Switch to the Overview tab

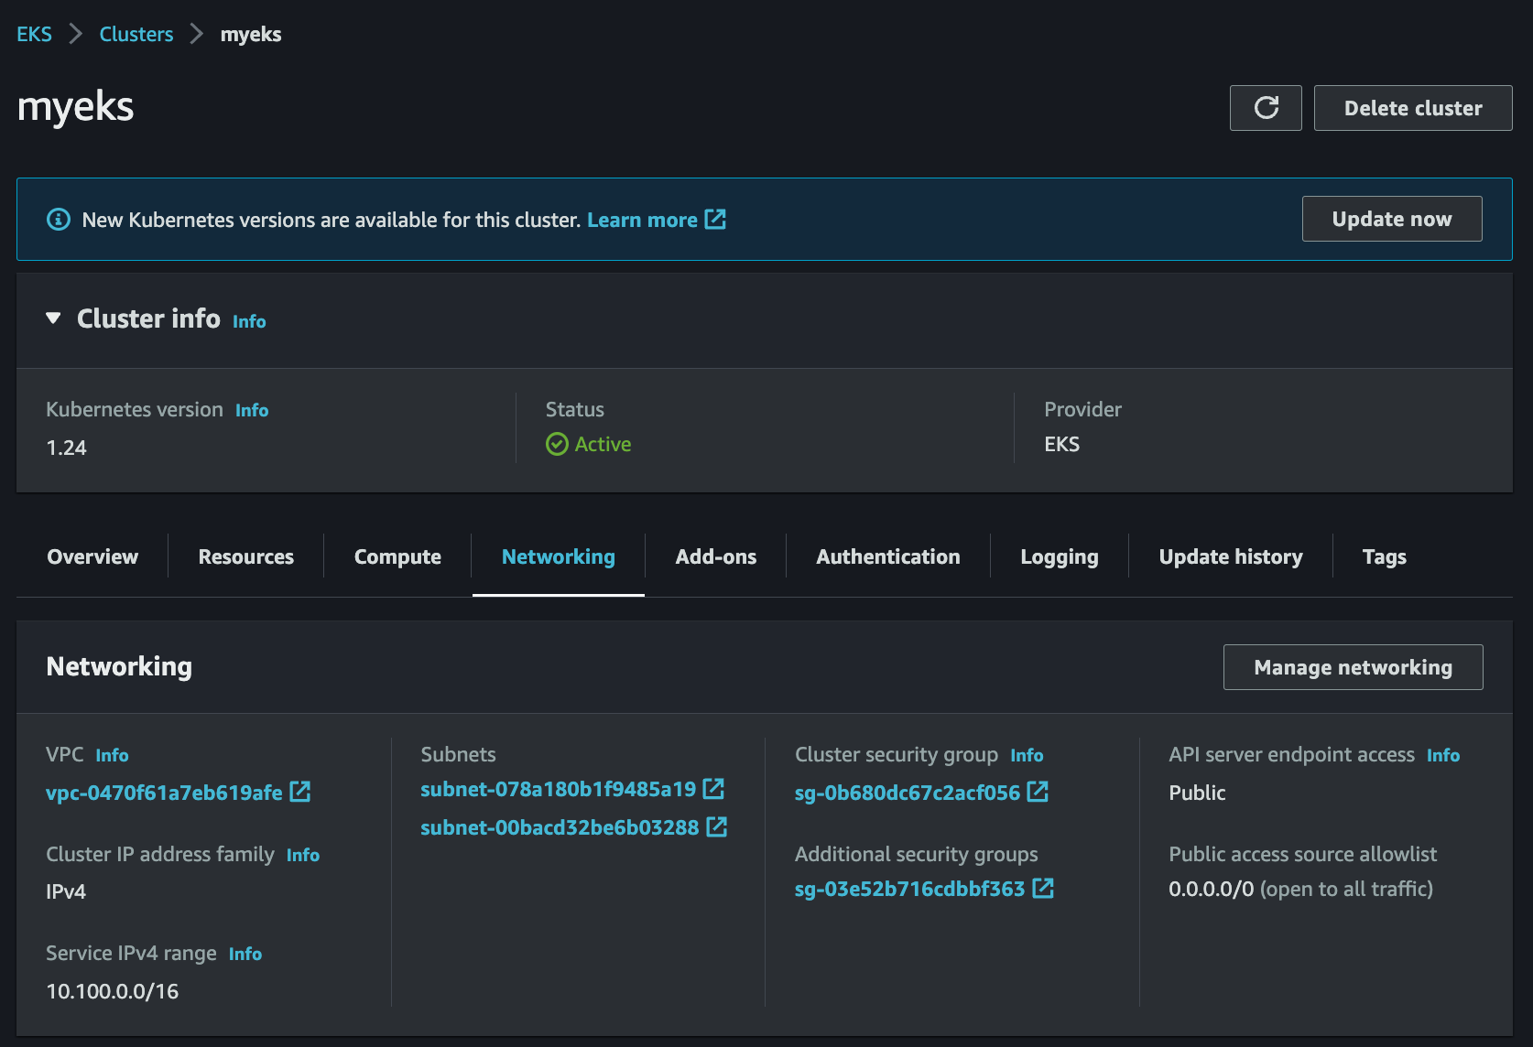coord(92,556)
